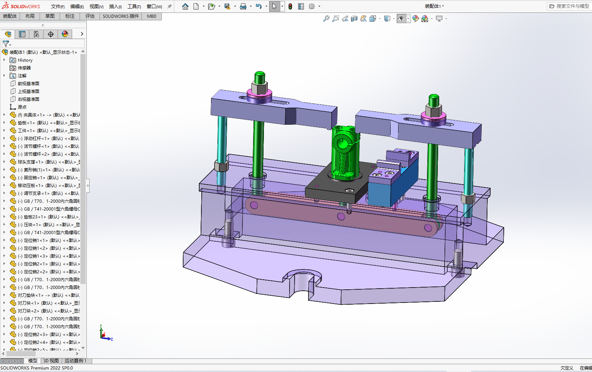Image resolution: width=592 pixels, height=372 pixels.
Task: Click Display Style cube icon
Action: [387, 19]
